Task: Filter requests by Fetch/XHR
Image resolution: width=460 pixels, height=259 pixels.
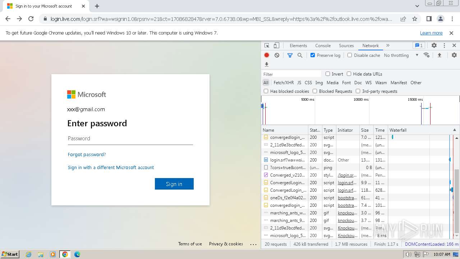Action: point(284,82)
